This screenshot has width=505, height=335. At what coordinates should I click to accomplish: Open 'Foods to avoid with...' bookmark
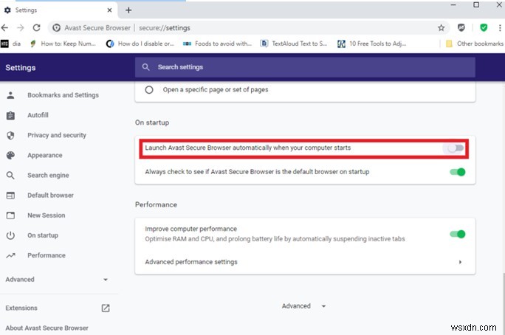coord(217,44)
